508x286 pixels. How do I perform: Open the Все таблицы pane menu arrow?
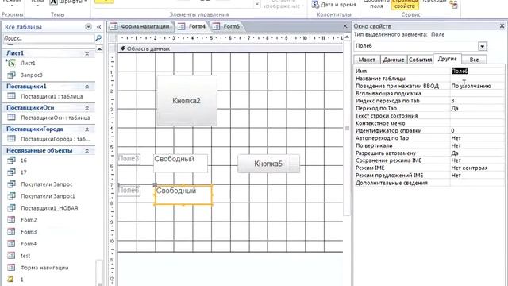coord(88,27)
